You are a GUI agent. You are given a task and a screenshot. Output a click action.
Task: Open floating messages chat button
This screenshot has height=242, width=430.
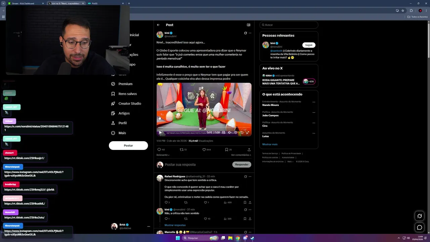point(420,228)
